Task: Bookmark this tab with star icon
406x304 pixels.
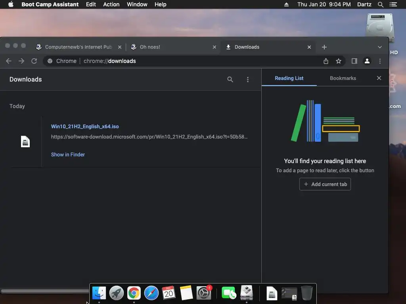Action: tap(339, 61)
